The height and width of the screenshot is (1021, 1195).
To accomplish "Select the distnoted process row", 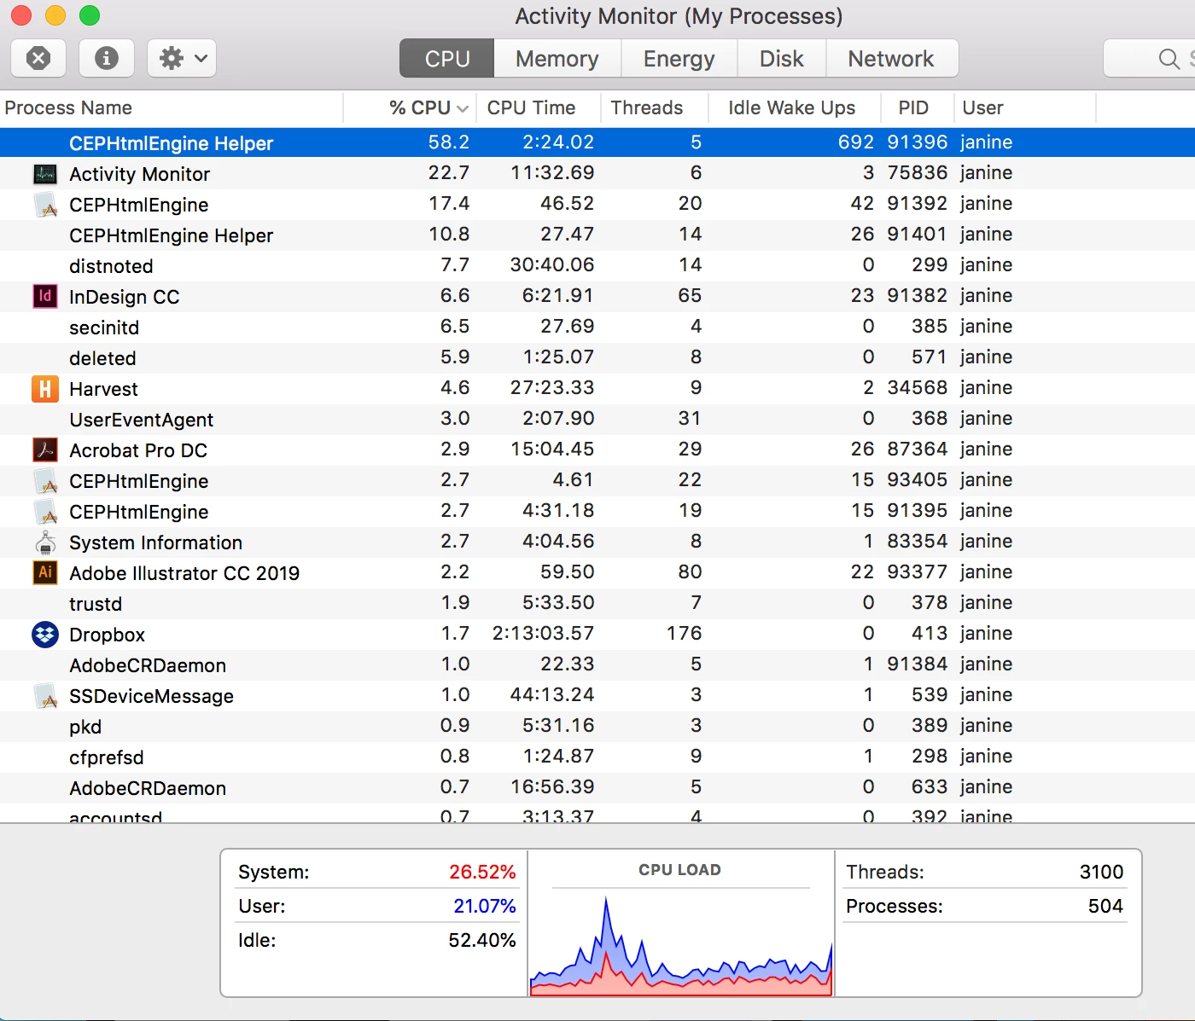I will click(597, 266).
